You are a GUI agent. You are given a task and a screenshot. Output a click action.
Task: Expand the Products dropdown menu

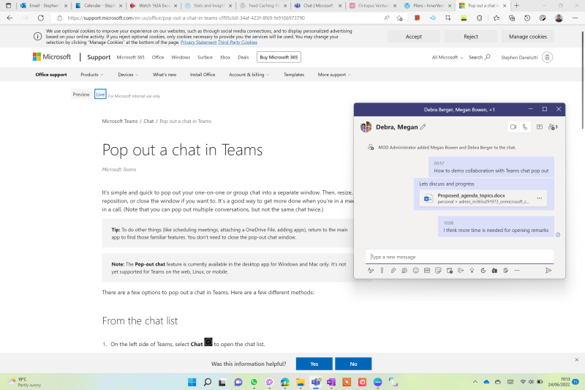click(x=91, y=75)
